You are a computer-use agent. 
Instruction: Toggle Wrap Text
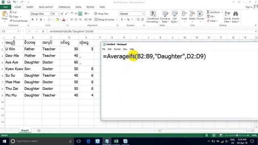pos(101,14)
